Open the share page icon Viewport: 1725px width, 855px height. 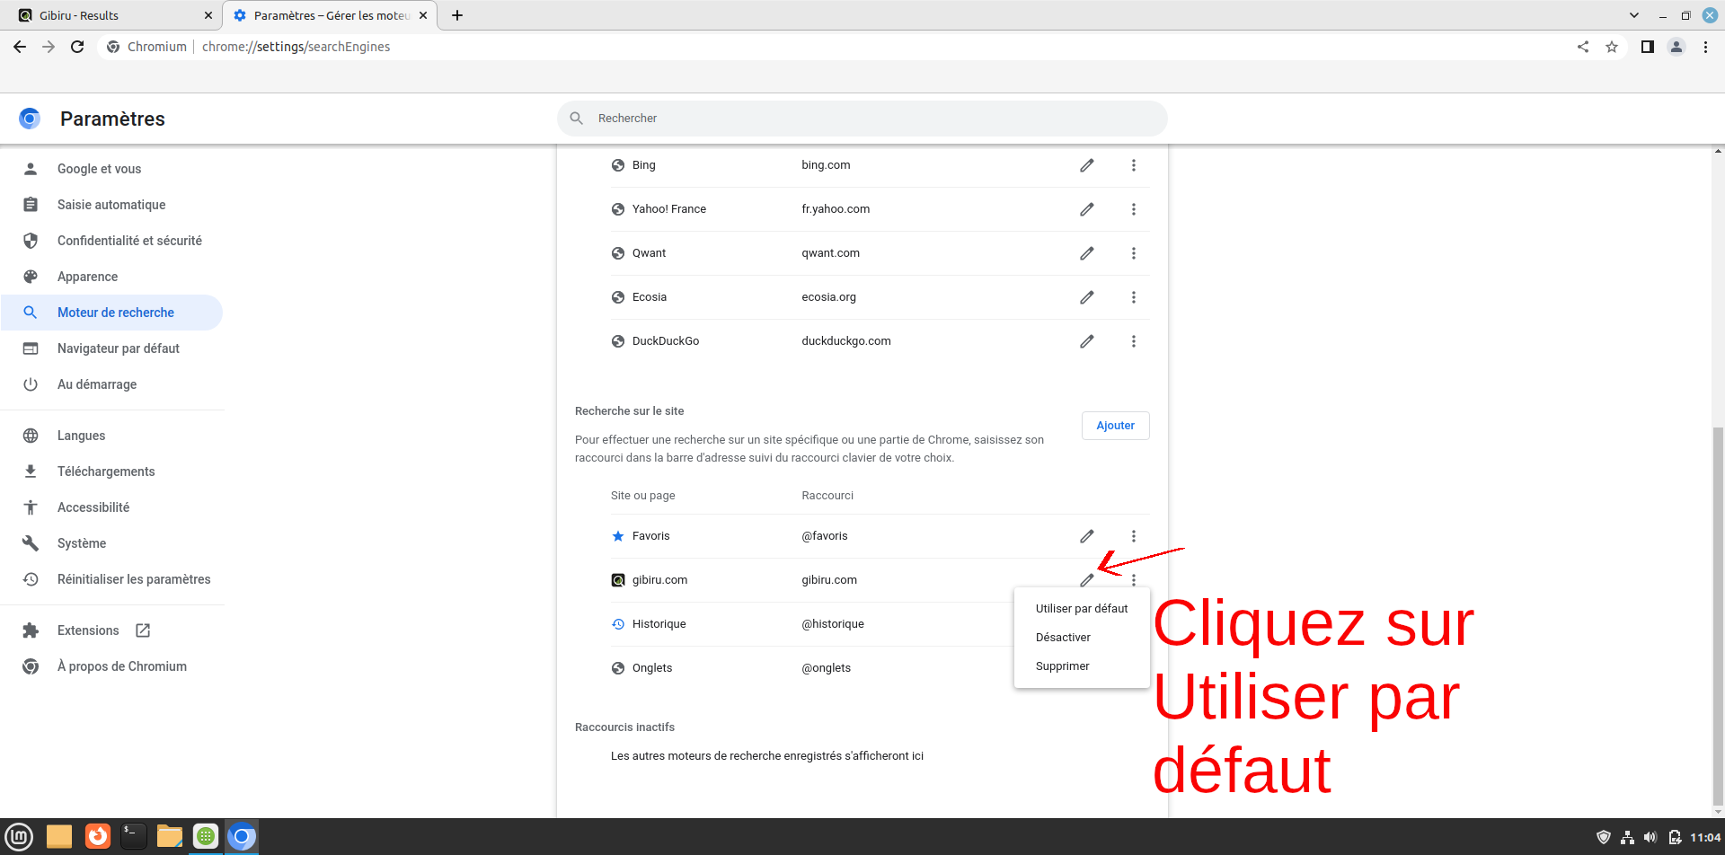click(1582, 47)
